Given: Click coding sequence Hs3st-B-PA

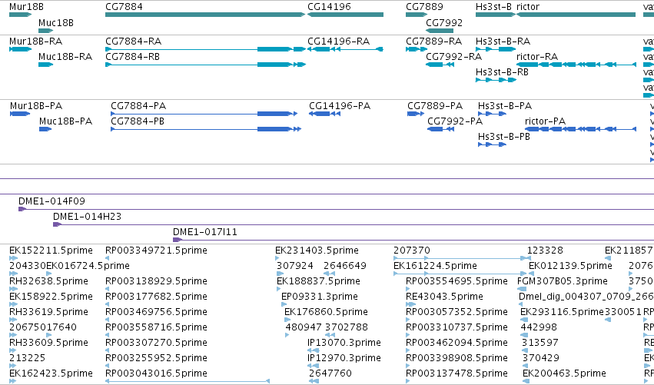Looking at the screenshot, I should [x=505, y=106].
